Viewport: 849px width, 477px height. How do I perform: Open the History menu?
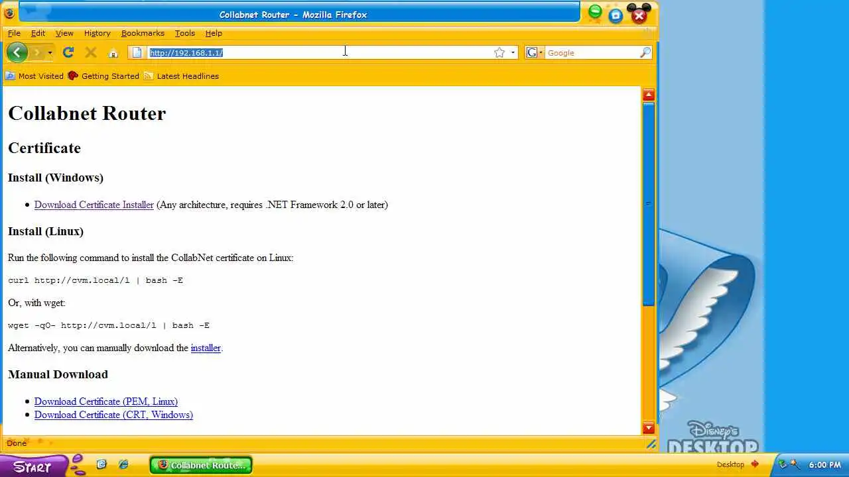coord(97,33)
